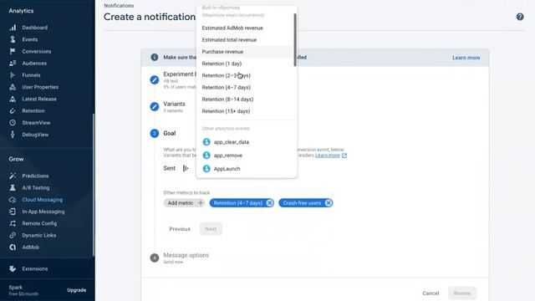This screenshot has width=535, height=301.
Task: Open In-App Messaging icon
Action: click(x=13, y=212)
